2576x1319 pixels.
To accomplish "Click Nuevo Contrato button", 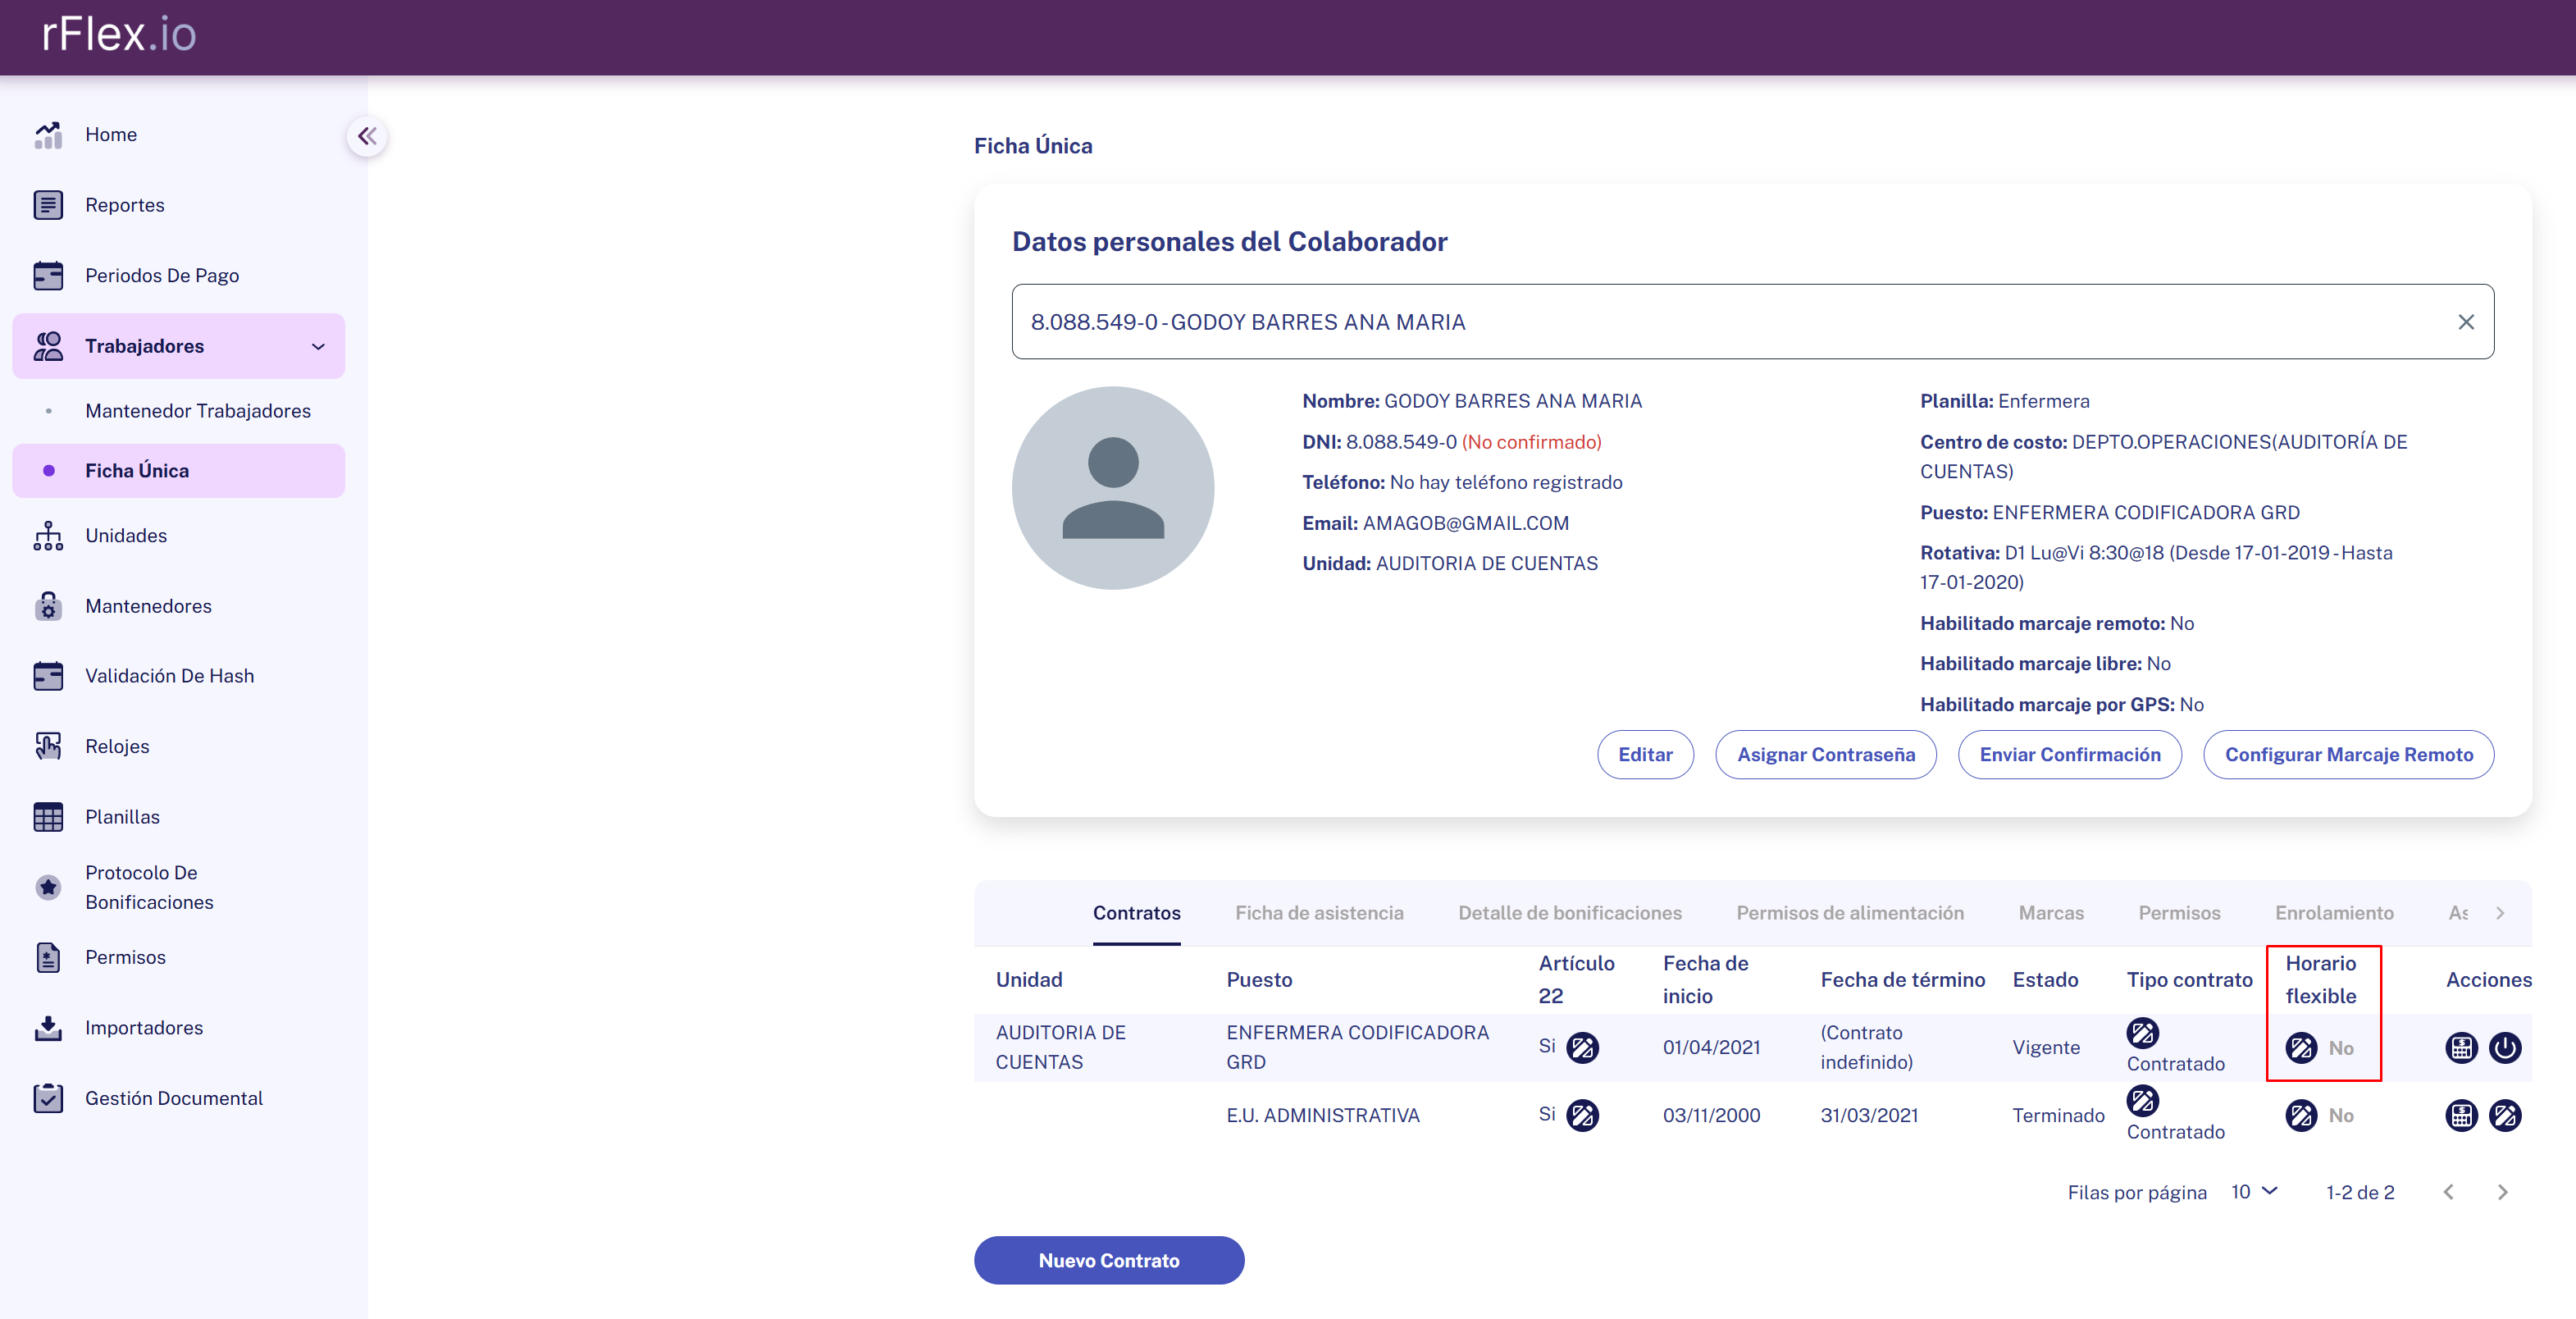I will pos(1108,1260).
